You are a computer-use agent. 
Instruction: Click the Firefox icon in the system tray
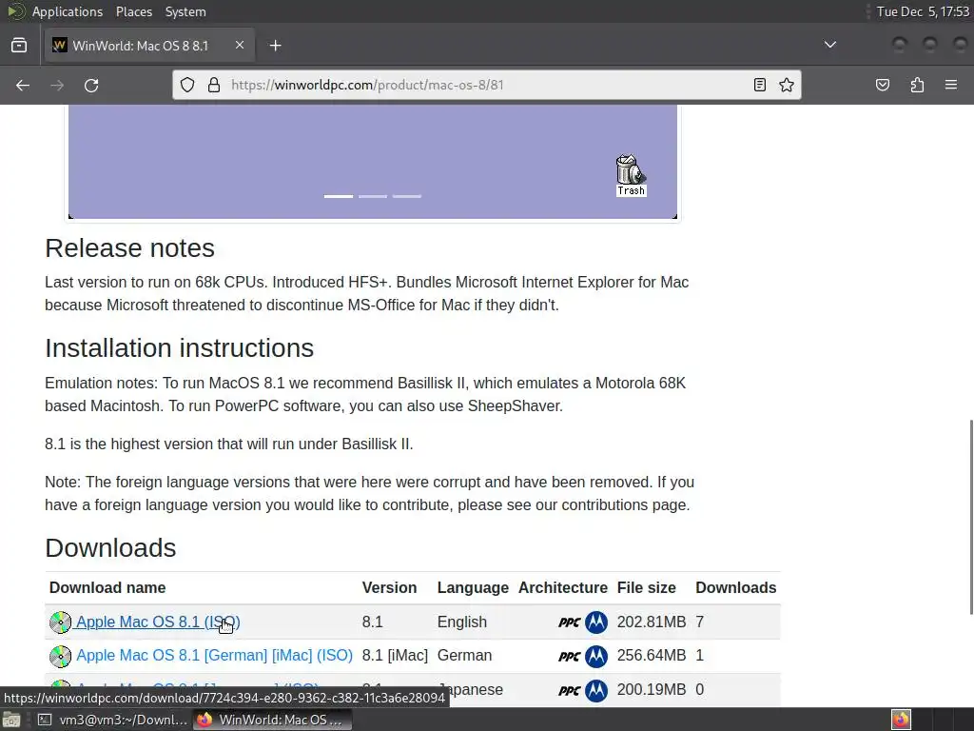coord(901,720)
